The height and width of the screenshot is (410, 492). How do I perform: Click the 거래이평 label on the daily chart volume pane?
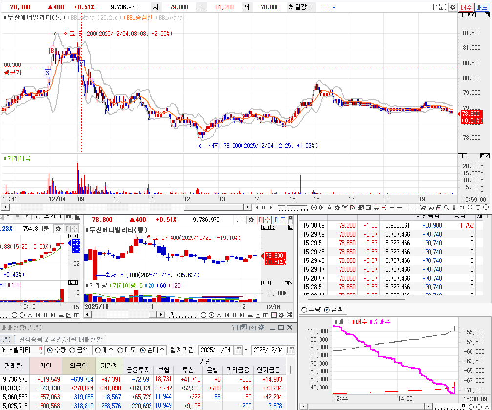point(124,286)
